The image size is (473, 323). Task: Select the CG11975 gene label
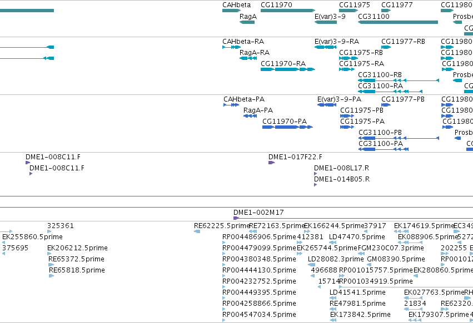pyautogui.click(x=355, y=5)
